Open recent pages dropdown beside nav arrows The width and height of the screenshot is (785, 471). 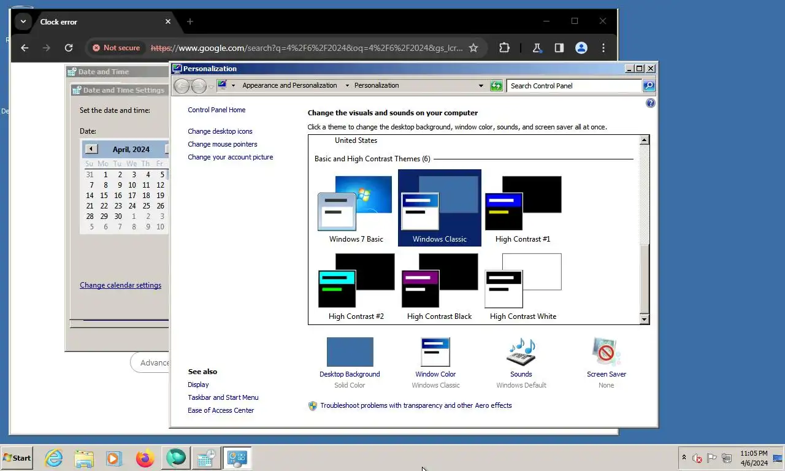(211, 86)
